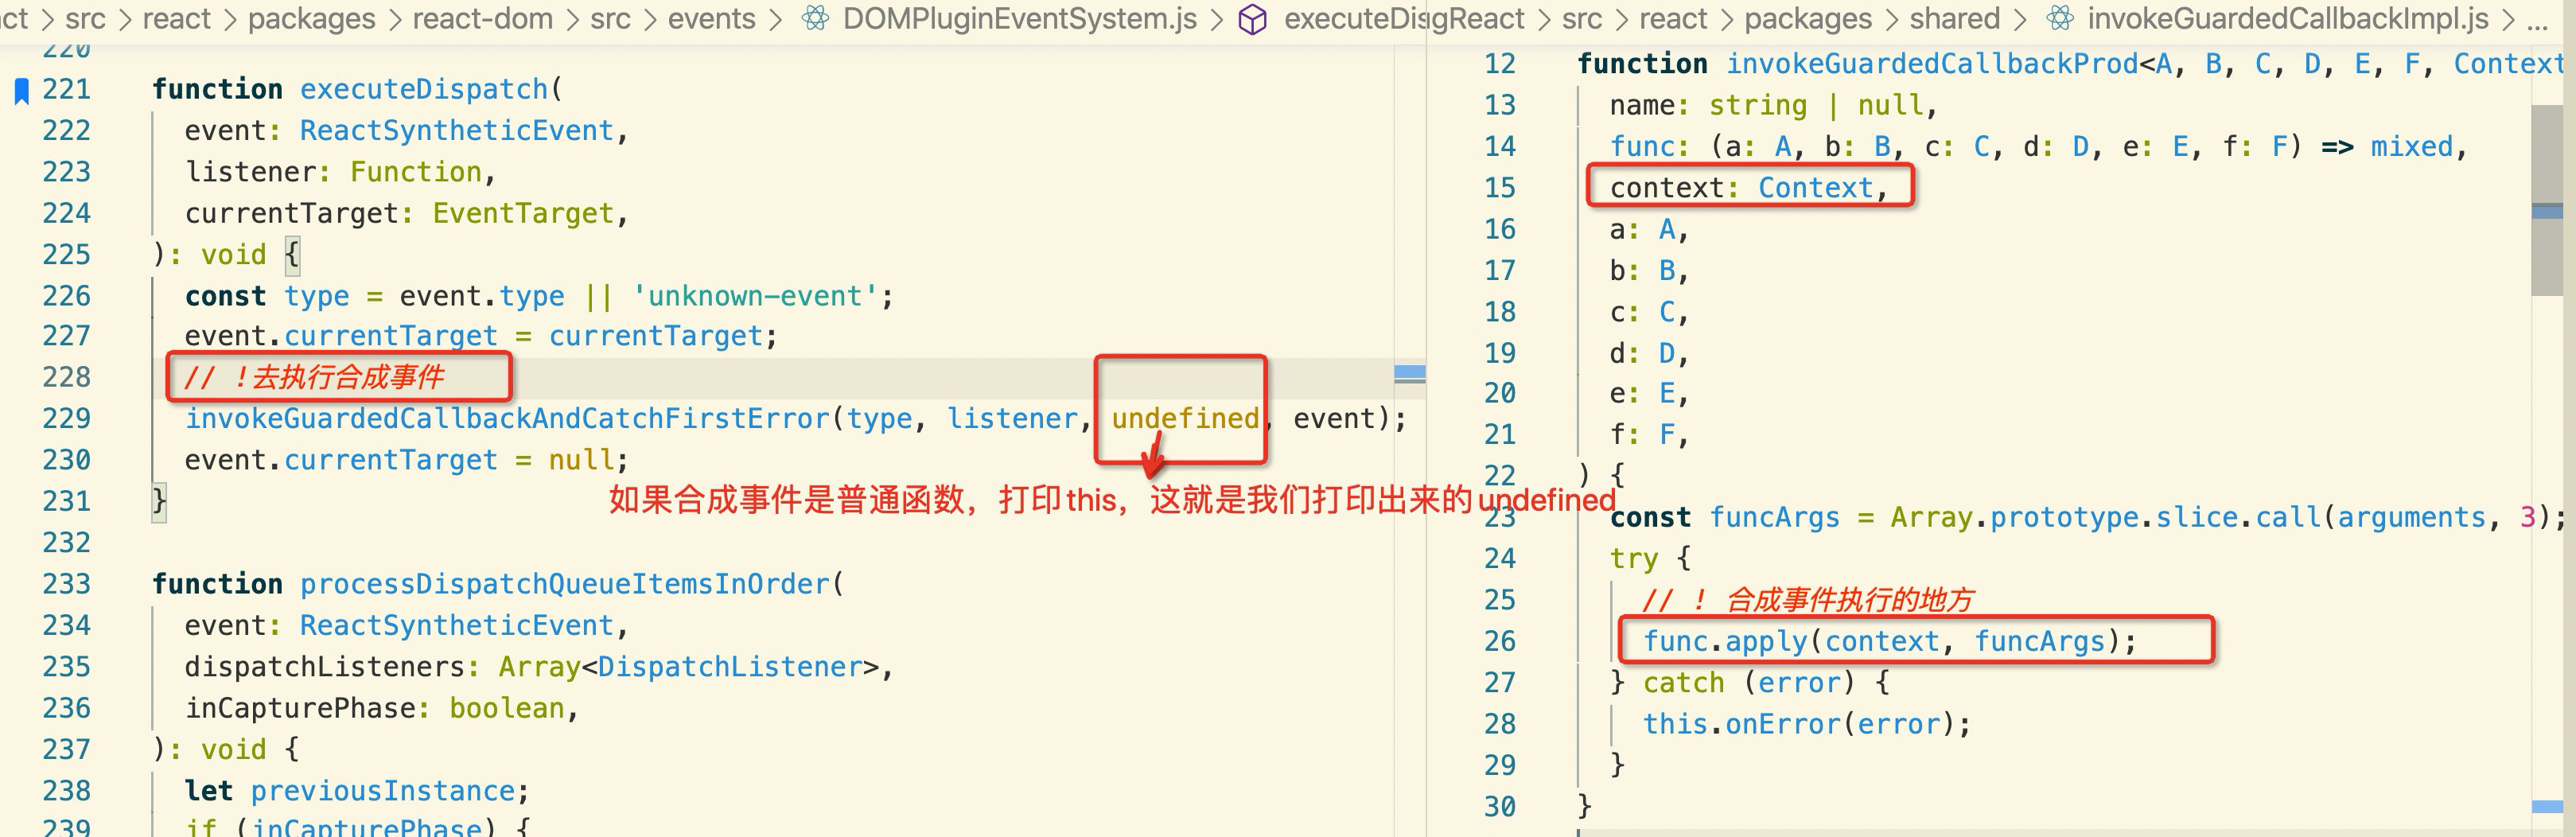Click null on line 230
The height and width of the screenshot is (837, 2576).
pyautogui.click(x=581, y=460)
